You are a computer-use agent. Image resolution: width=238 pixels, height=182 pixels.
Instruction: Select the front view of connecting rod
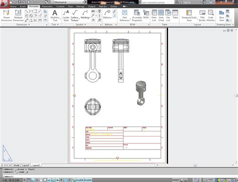click(93, 60)
